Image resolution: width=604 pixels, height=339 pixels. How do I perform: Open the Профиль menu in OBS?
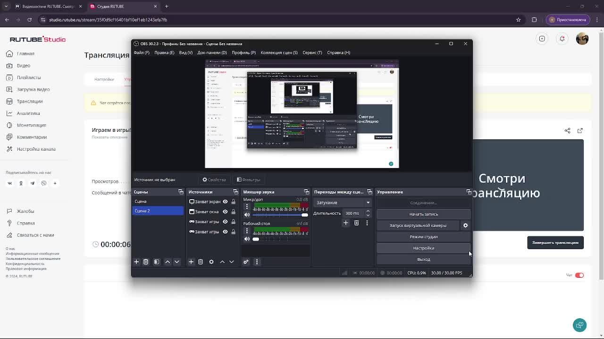point(243,53)
